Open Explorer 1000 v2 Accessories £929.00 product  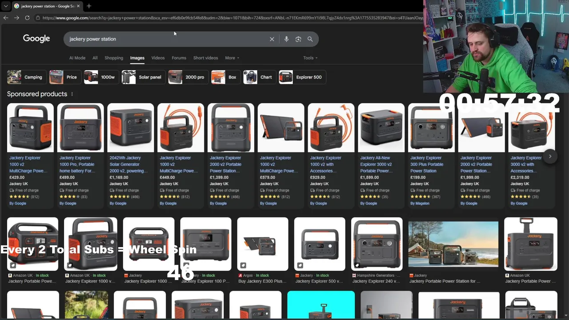pyautogui.click(x=331, y=155)
